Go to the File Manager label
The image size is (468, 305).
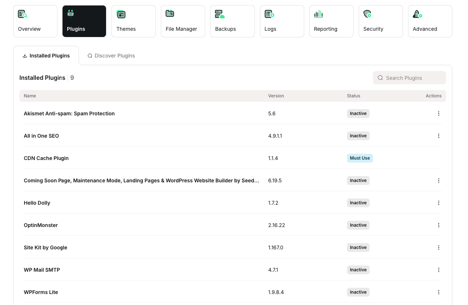point(181,29)
